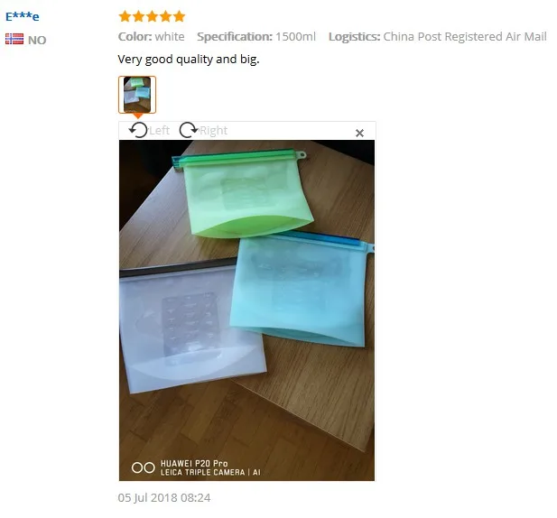
Task: Rotate the photo right with the clockwise arrow
Action: pyautogui.click(x=189, y=130)
